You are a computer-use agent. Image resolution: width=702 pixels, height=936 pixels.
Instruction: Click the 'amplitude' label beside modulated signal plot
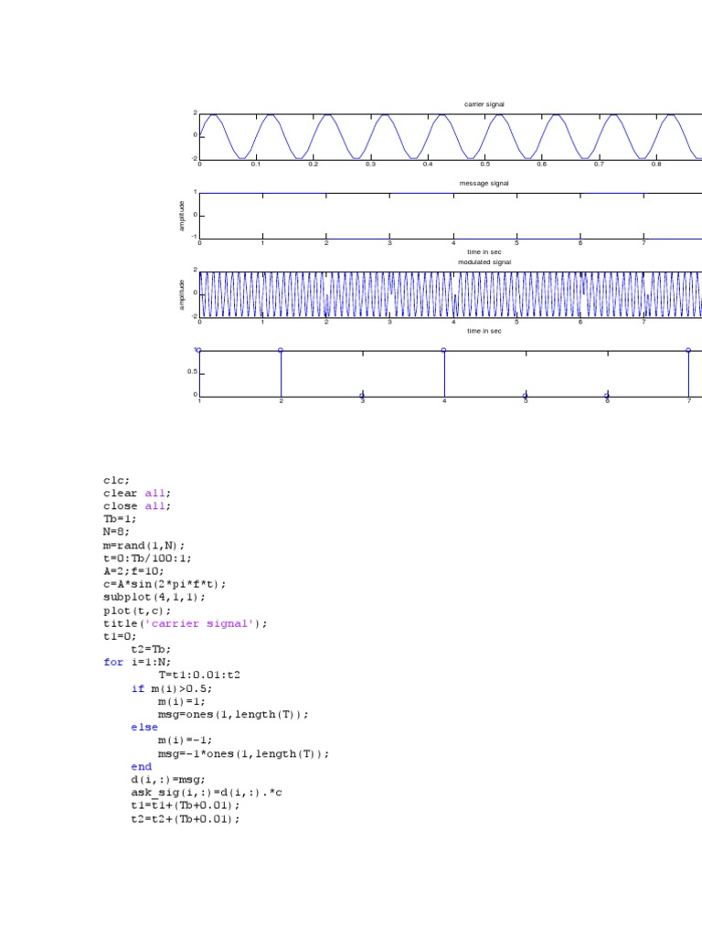183,294
